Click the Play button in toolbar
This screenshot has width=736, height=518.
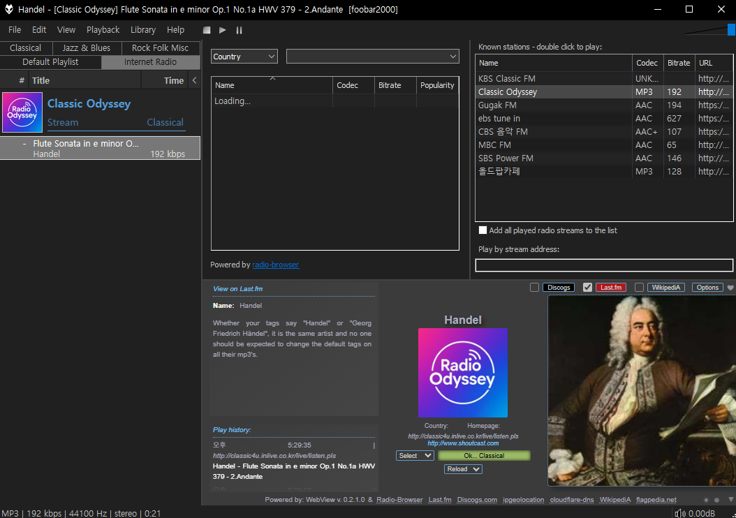[223, 30]
